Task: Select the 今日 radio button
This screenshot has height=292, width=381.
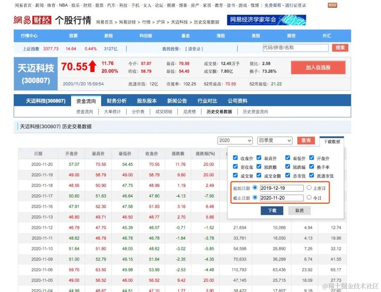Action: [x=309, y=197]
